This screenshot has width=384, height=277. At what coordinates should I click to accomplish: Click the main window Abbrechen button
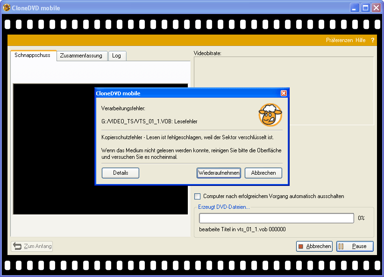point(314,246)
